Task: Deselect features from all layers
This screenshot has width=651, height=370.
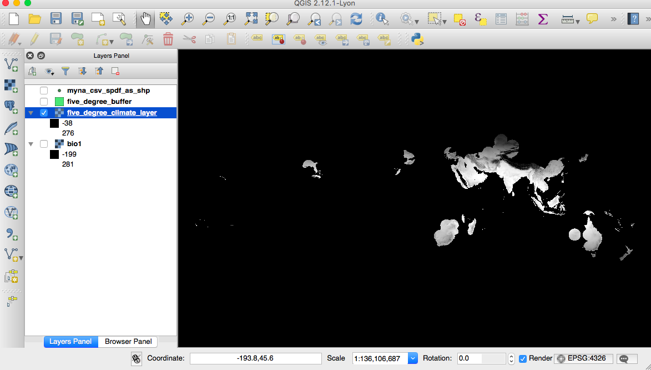Action: click(x=459, y=19)
